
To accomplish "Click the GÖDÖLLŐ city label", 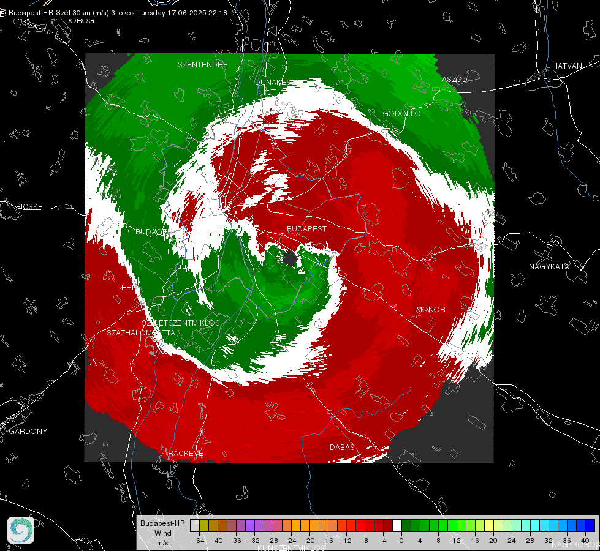I will point(401,113).
